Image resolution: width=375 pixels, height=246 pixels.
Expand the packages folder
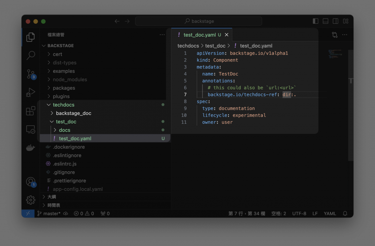coord(105,88)
